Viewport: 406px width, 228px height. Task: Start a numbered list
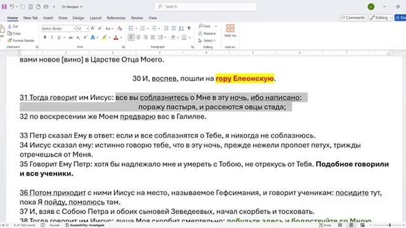(x=142, y=28)
